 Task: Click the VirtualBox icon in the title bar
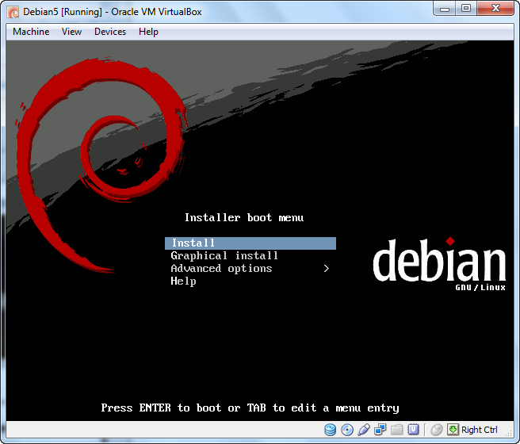tap(13, 12)
